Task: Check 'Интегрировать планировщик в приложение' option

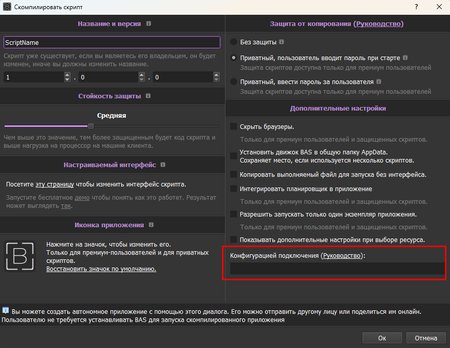Action: point(234,189)
